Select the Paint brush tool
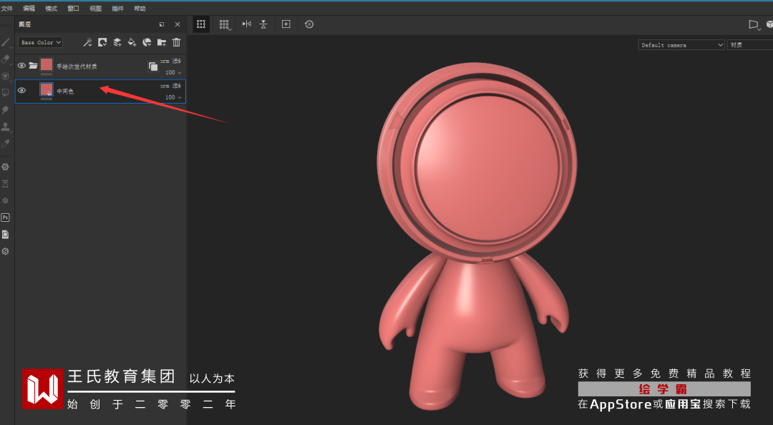 point(6,42)
